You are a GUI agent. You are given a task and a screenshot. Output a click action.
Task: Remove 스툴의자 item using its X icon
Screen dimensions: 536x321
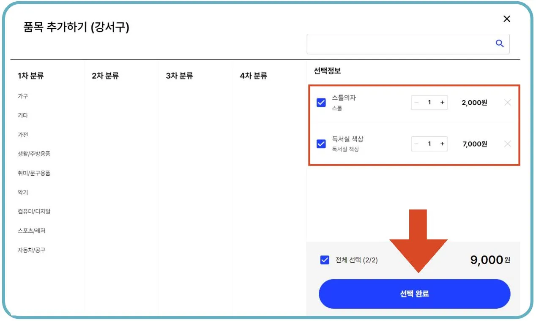(507, 102)
